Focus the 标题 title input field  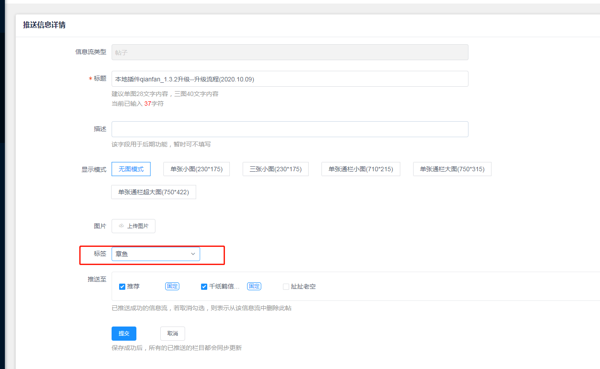(290, 79)
